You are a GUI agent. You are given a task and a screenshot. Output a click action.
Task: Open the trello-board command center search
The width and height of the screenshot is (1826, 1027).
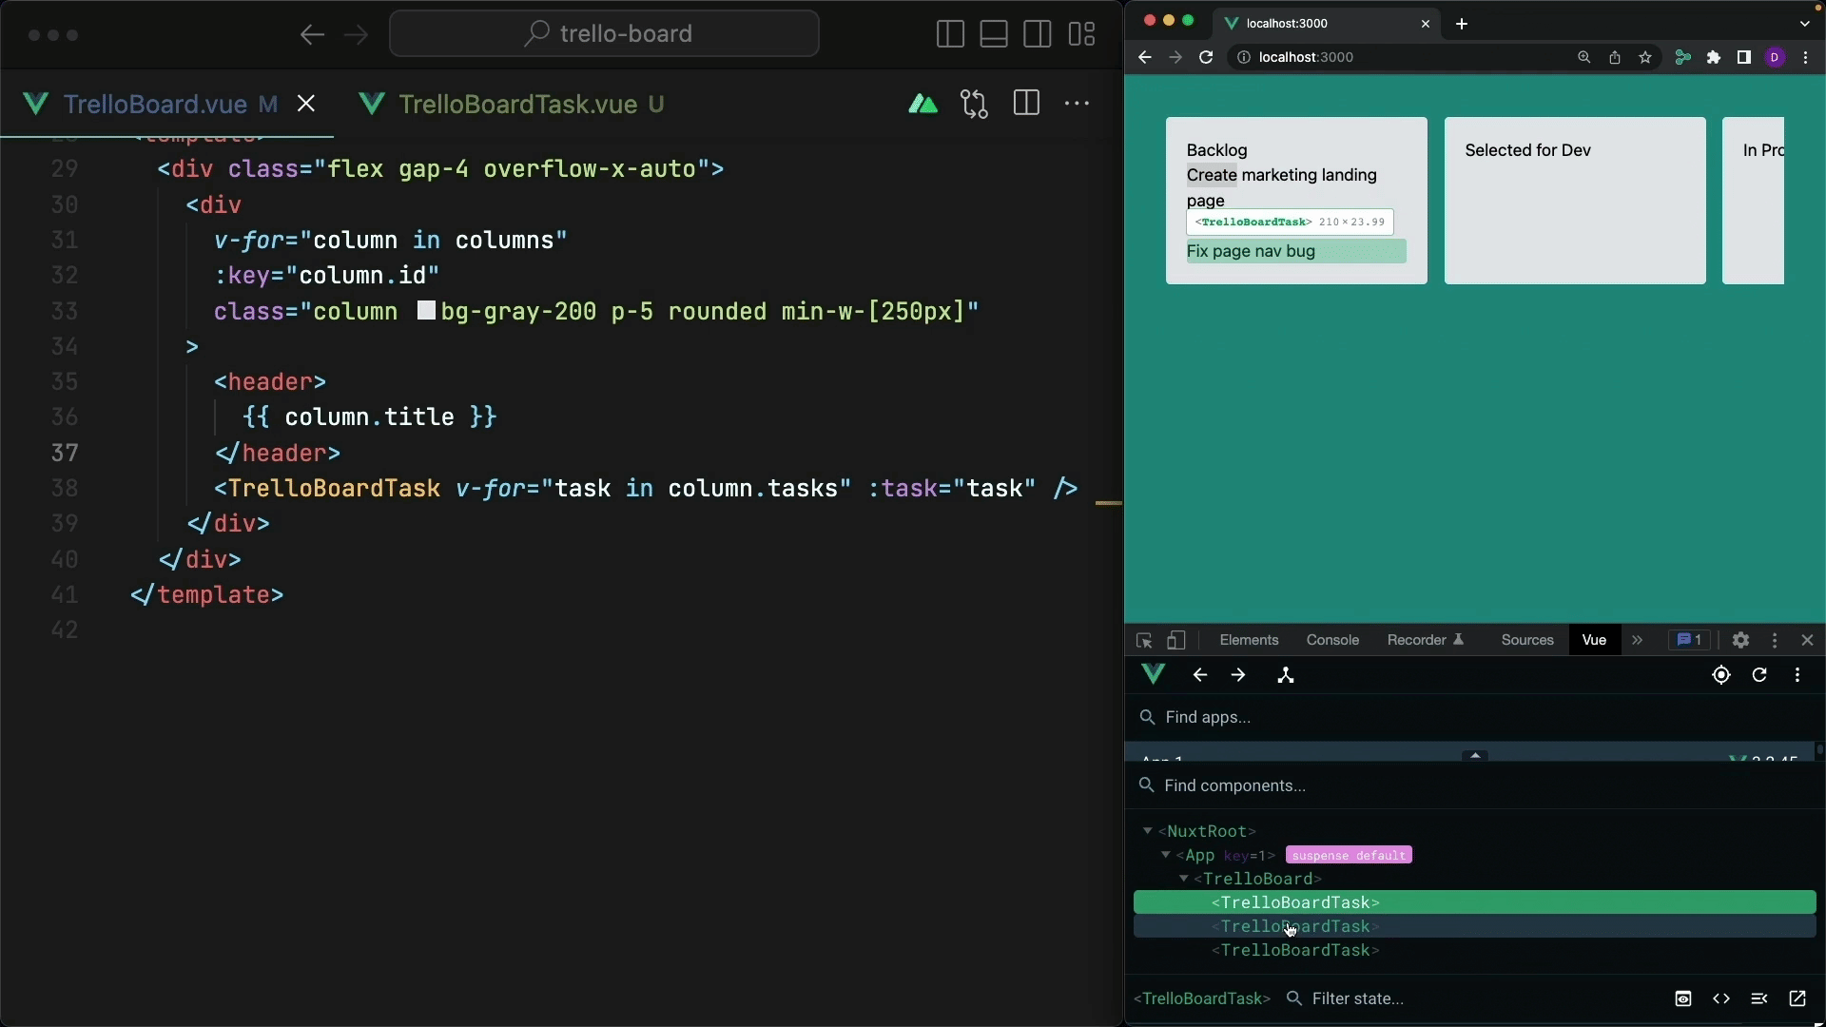604,34
